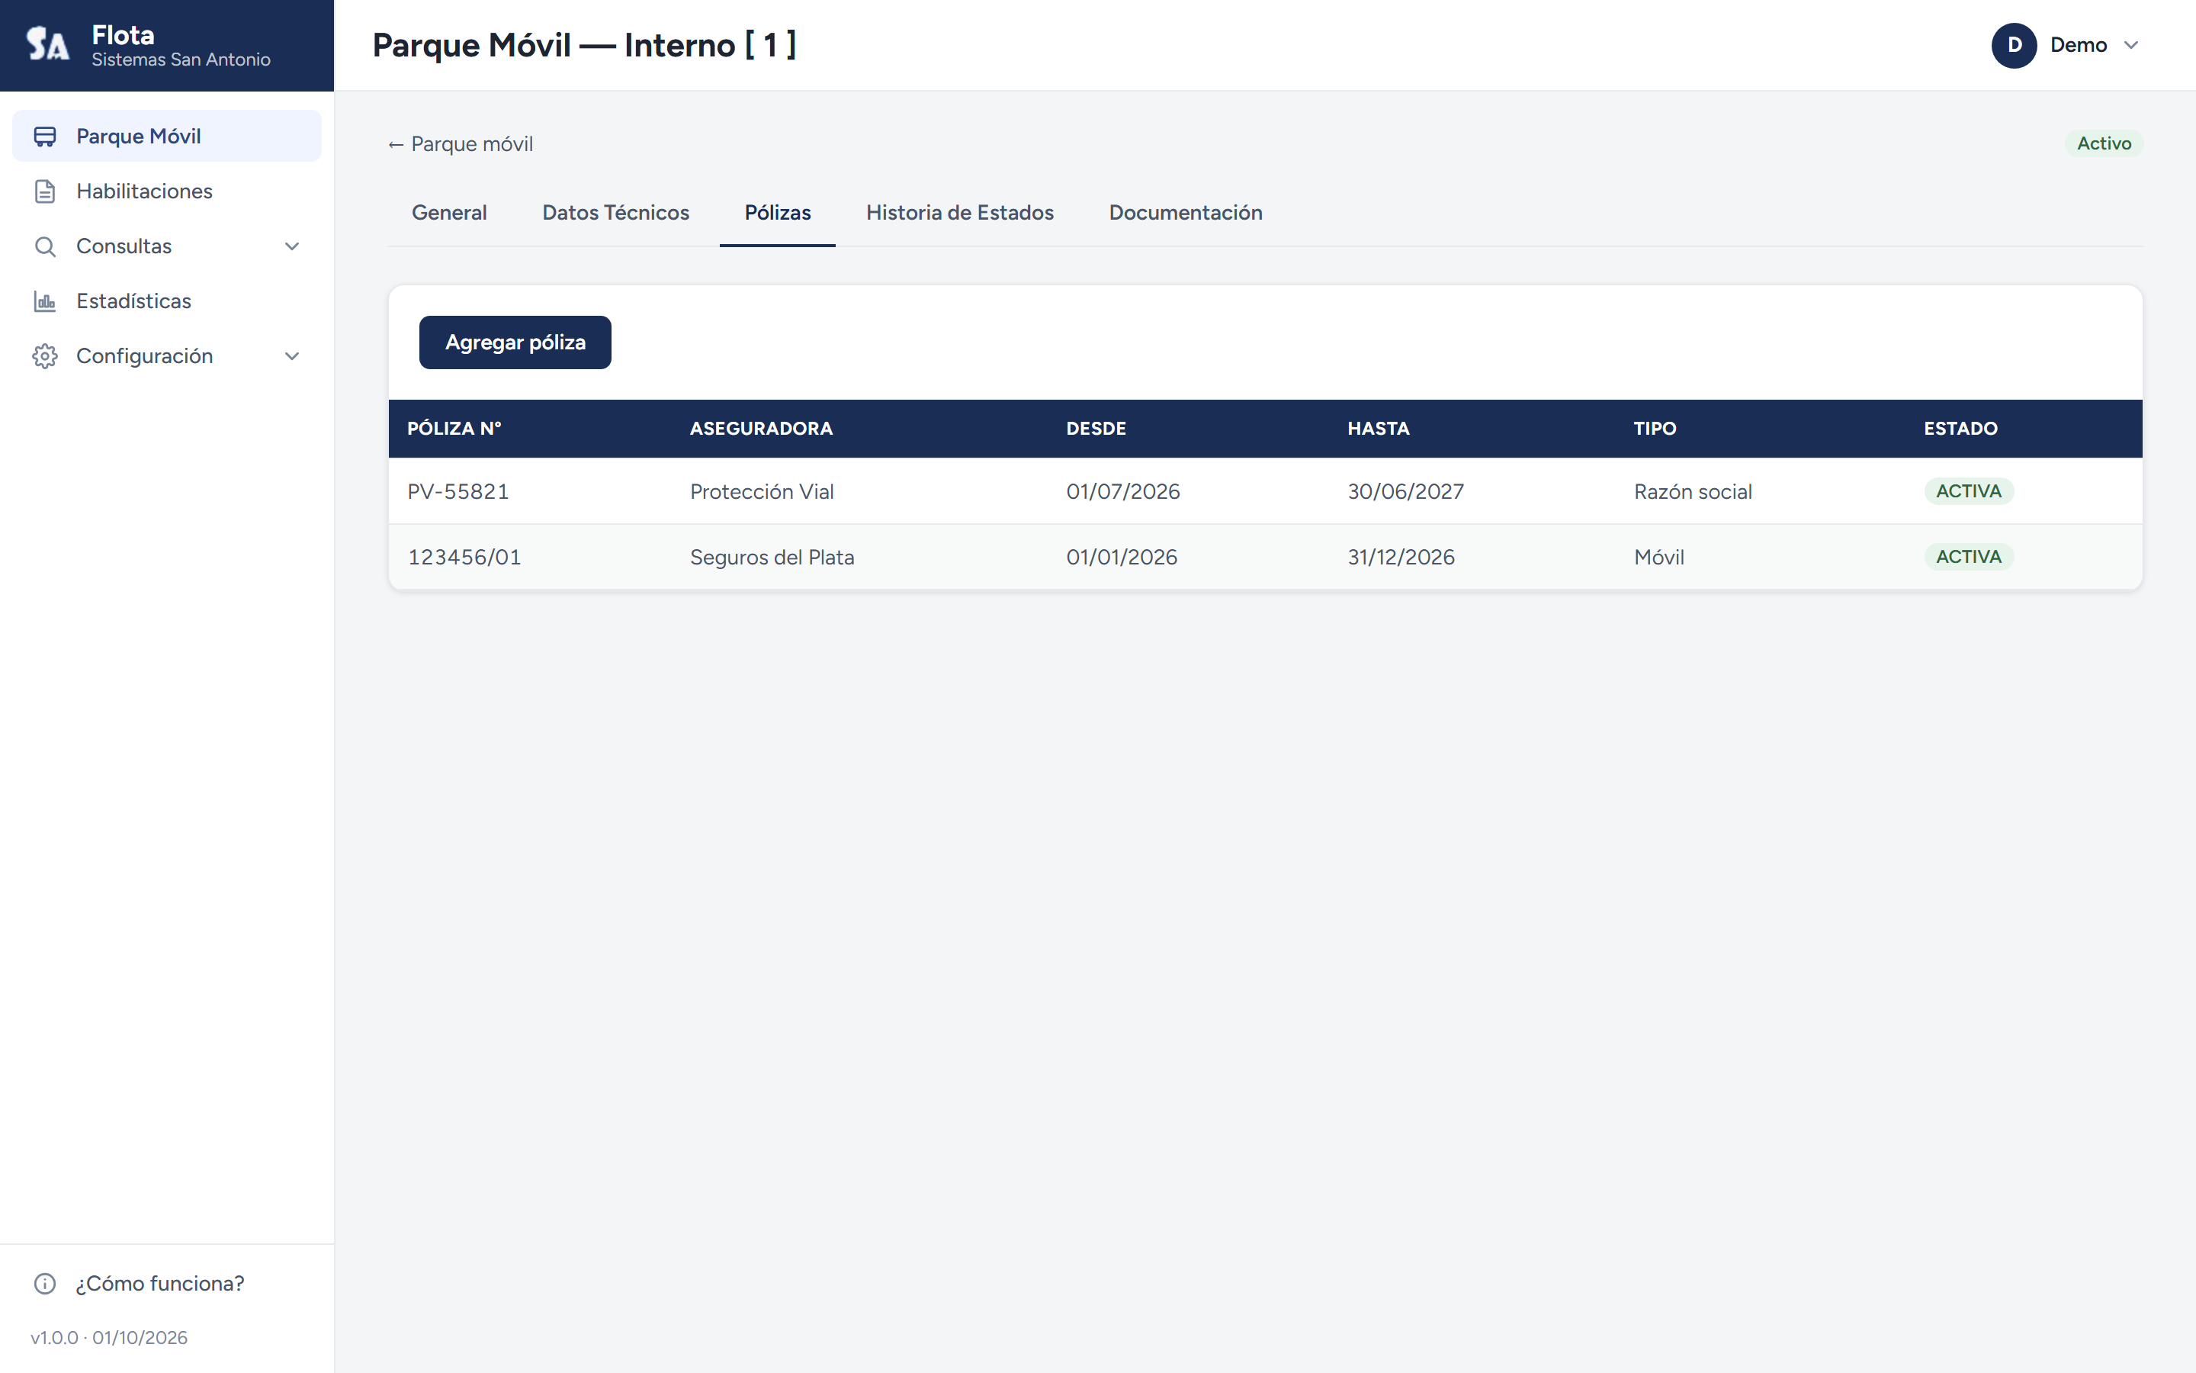Click the Estadísticas bar chart icon
This screenshot has width=2196, height=1373.
click(44, 301)
